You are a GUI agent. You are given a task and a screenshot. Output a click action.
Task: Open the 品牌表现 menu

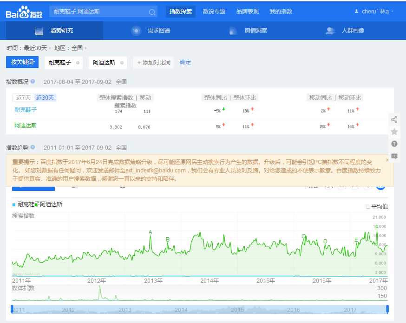[x=248, y=12]
